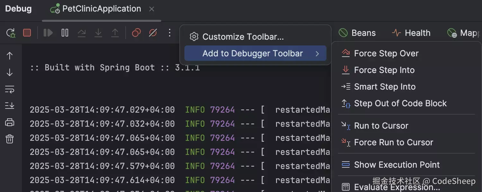Click the down arrow in the console sidebar
The height and width of the screenshot is (192, 482).
coord(10,73)
